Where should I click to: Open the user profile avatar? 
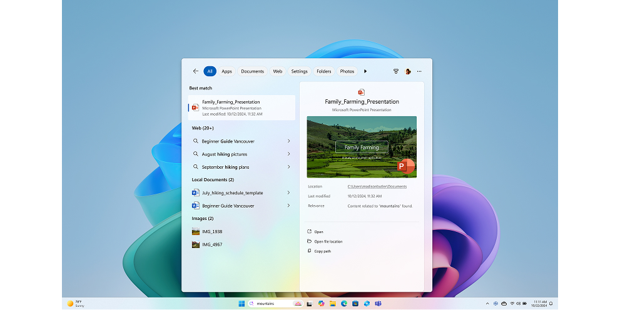point(408,71)
